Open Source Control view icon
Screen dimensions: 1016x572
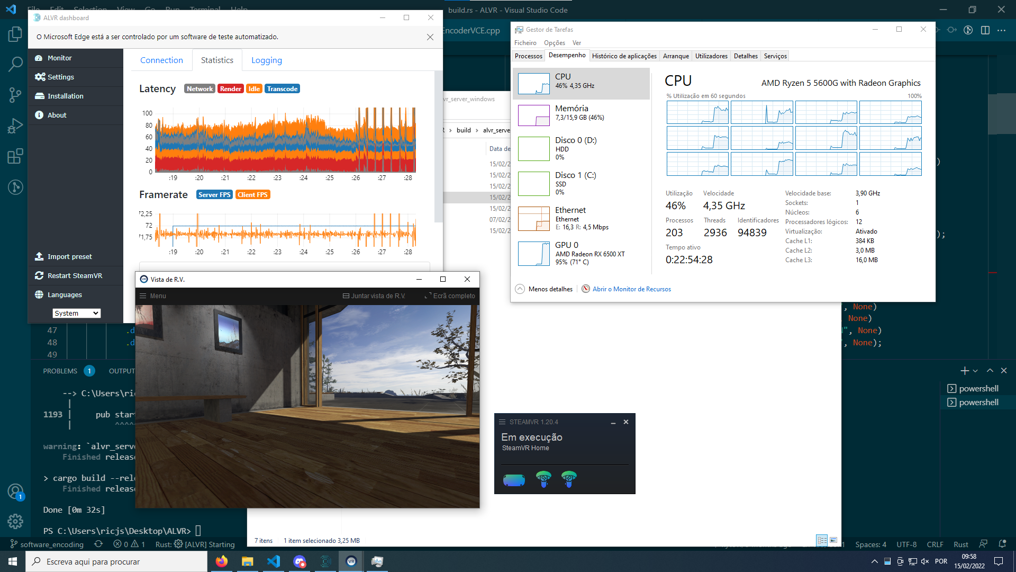click(15, 95)
